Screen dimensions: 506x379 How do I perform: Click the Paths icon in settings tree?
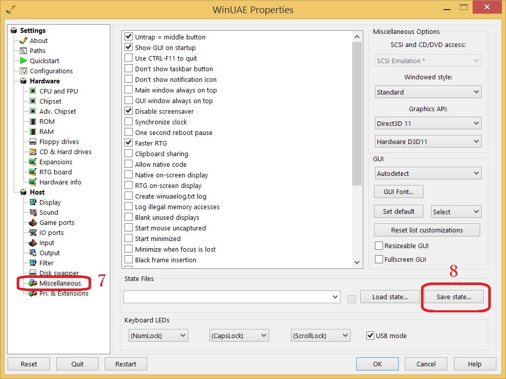[23, 51]
